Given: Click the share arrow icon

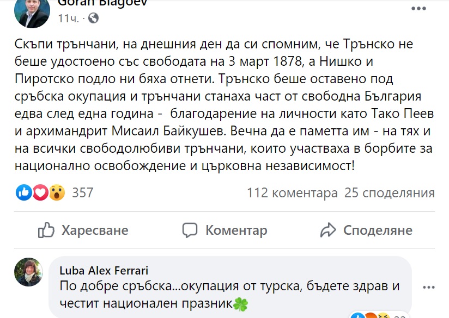Looking at the screenshot, I should coord(328,230).
